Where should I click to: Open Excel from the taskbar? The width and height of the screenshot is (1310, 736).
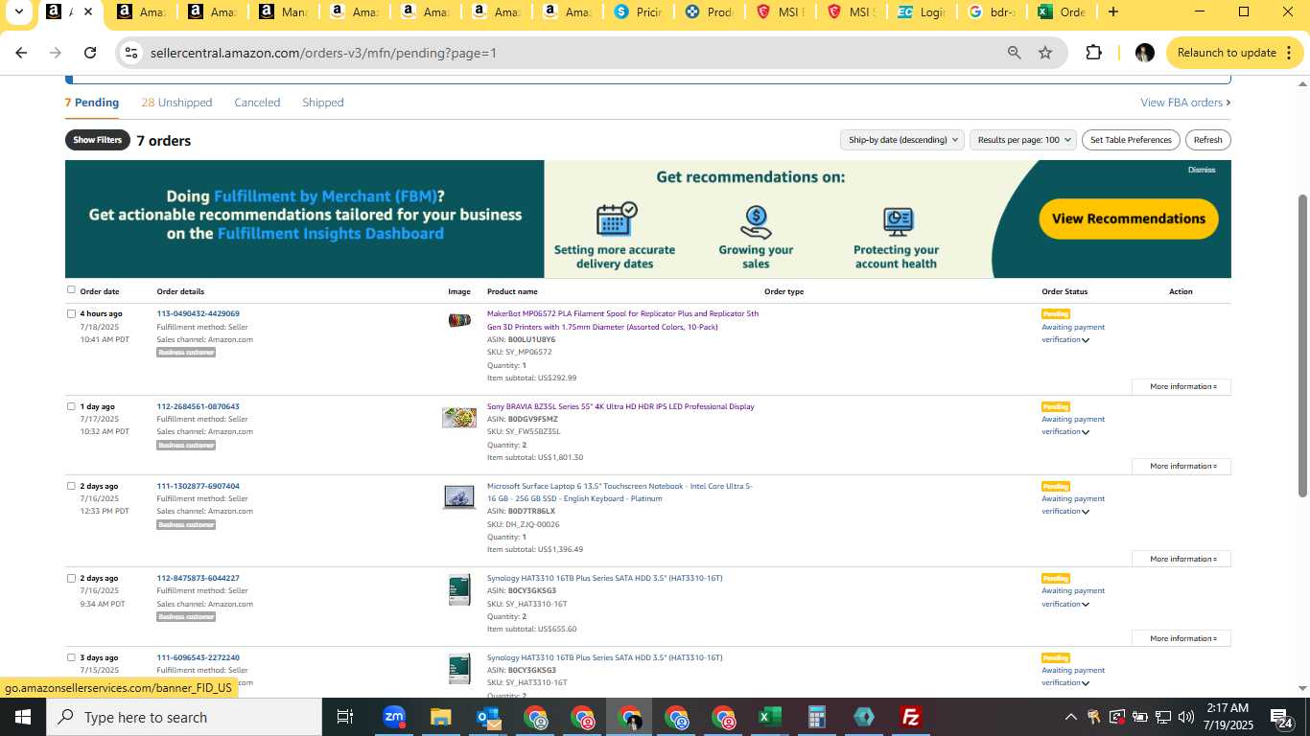769,717
